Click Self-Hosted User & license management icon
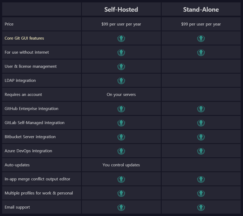The image size is (243, 216). 121,67
